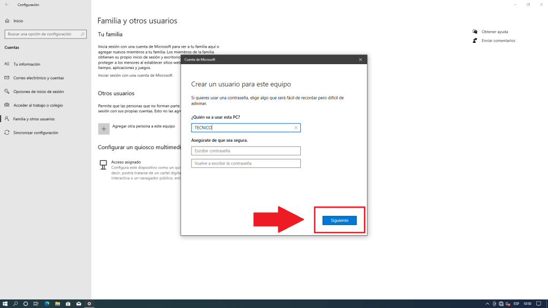Click Enviar comentarios link
Viewport: 548px width, 308px height.
tap(498, 40)
